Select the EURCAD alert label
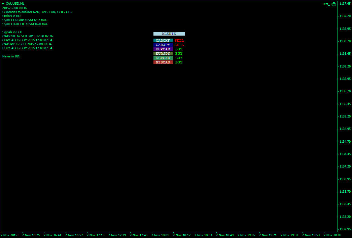This screenshot has height=238, width=352. click(163, 49)
